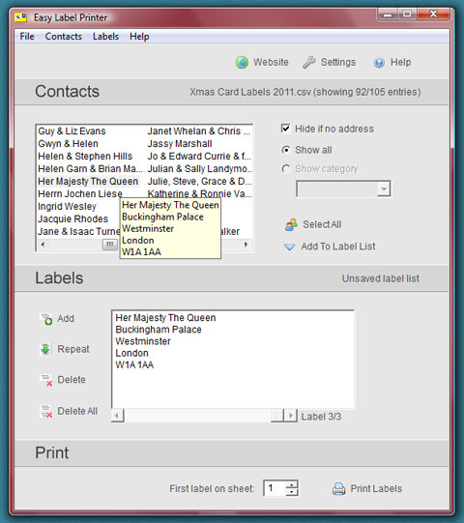Click the Add label icon

click(46, 319)
